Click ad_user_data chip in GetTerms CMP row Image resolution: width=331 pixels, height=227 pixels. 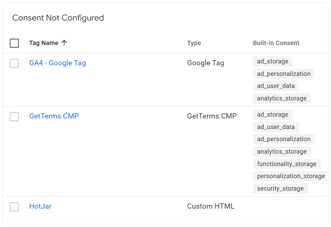(x=276, y=127)
